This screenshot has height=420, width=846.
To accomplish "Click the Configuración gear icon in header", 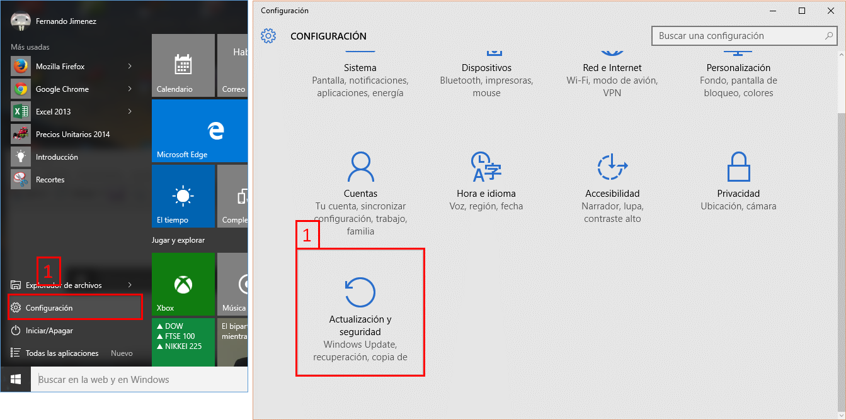I will [268, 36].
